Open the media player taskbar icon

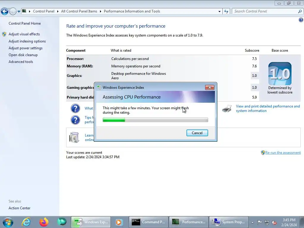pyautogui.click(x=119, y=222)
